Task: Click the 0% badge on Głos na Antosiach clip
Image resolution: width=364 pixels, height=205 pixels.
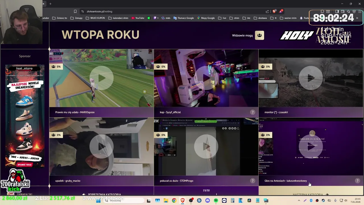Action: (x=265, y=135)
